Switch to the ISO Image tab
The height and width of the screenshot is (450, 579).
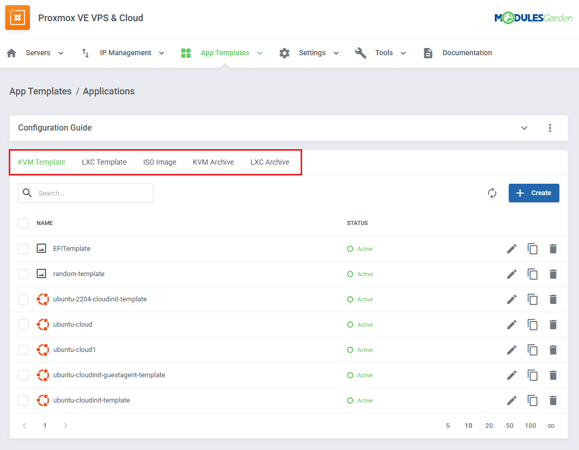160,162
